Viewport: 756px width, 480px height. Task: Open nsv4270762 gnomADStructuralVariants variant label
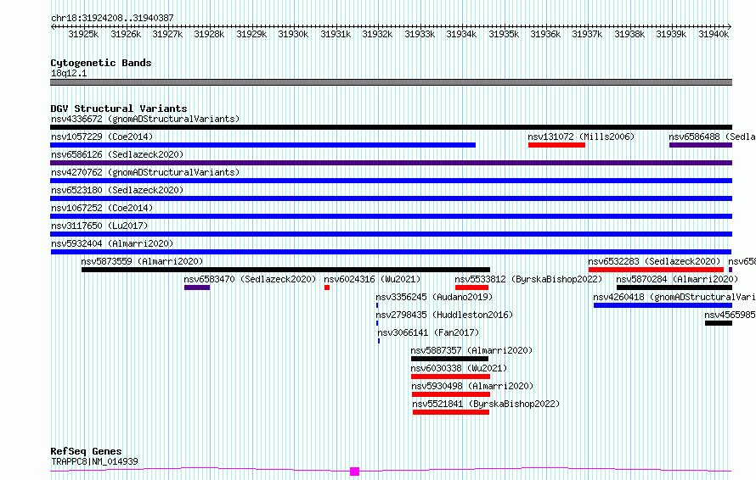[145, 172]
